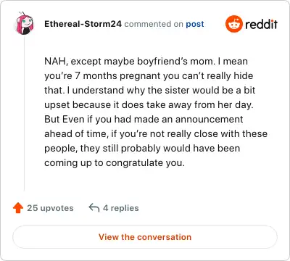Click the 4 replies label
Viewport: 290px width, 261px height.
121,208
